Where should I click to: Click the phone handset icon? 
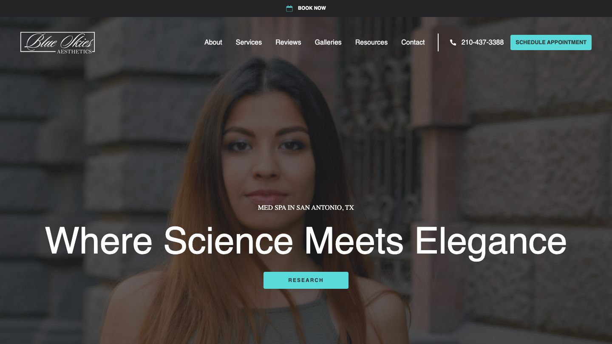453,42
